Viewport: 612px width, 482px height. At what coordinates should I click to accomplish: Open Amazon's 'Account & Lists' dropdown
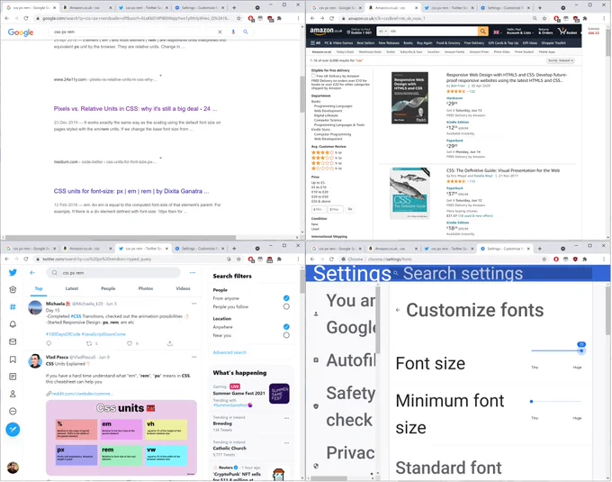coord(518,32)
